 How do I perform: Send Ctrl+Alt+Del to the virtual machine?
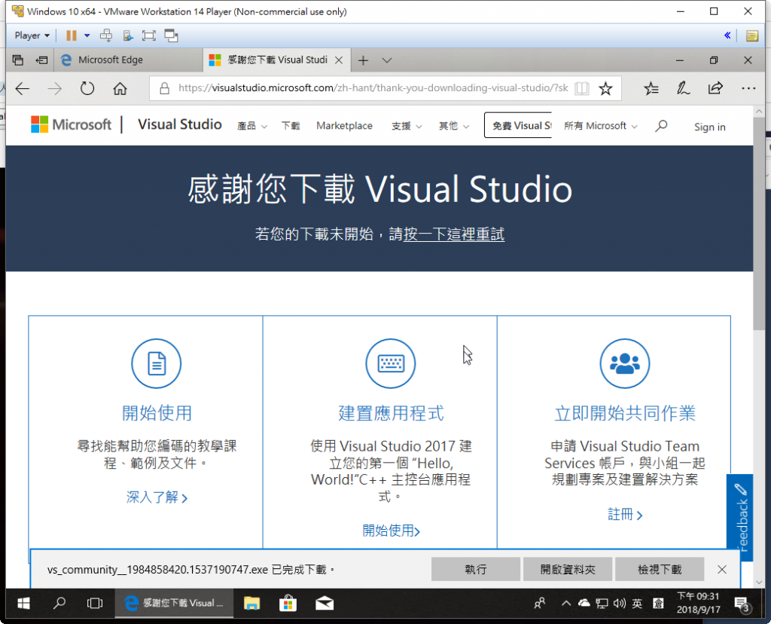(x=105, y=35)
